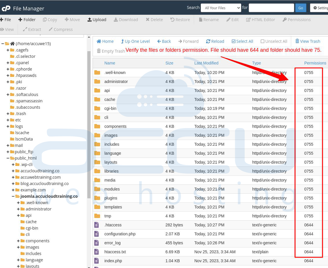Click the htaccess.txt file name
This screenshot has width=328, height=268.
point(115,252)
